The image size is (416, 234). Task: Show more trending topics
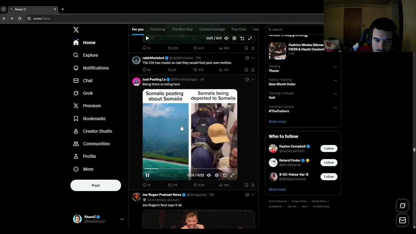pyautogui.click(x=277, y=122)
